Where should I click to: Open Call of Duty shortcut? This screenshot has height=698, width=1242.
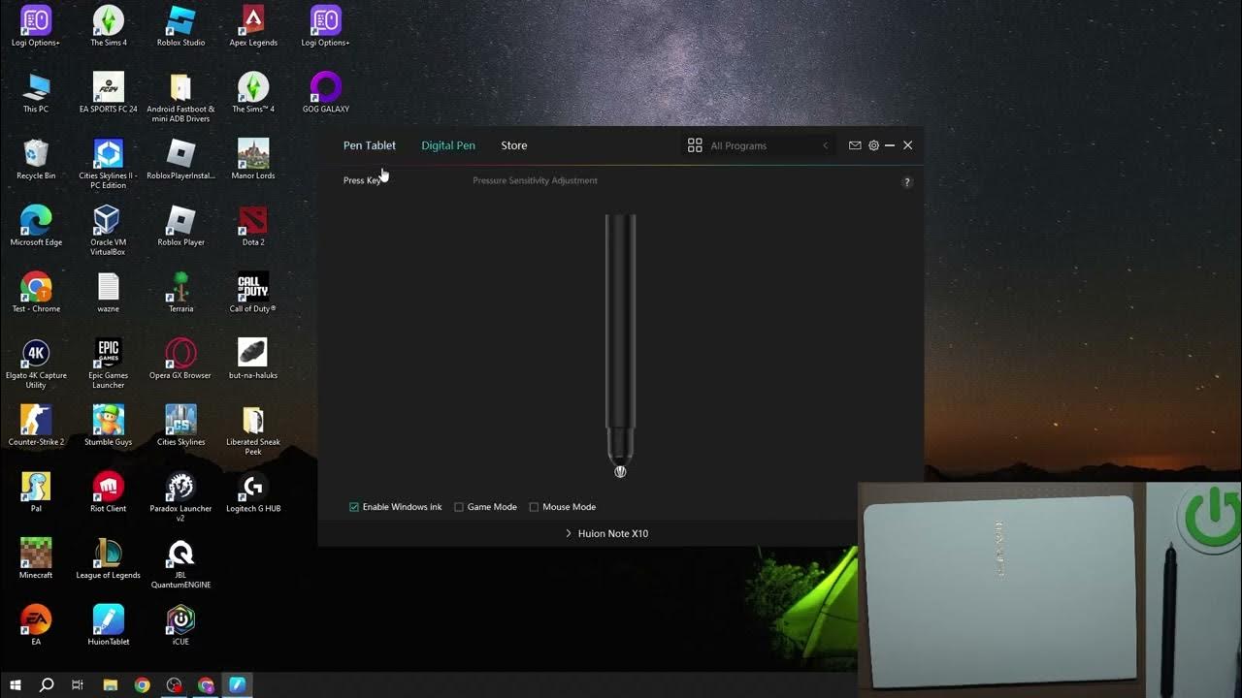click(253, 294)
